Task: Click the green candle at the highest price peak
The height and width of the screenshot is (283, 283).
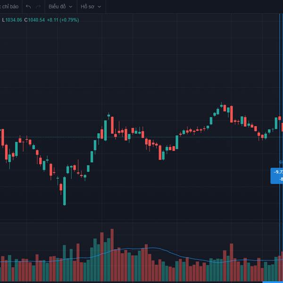Action: 222,105
